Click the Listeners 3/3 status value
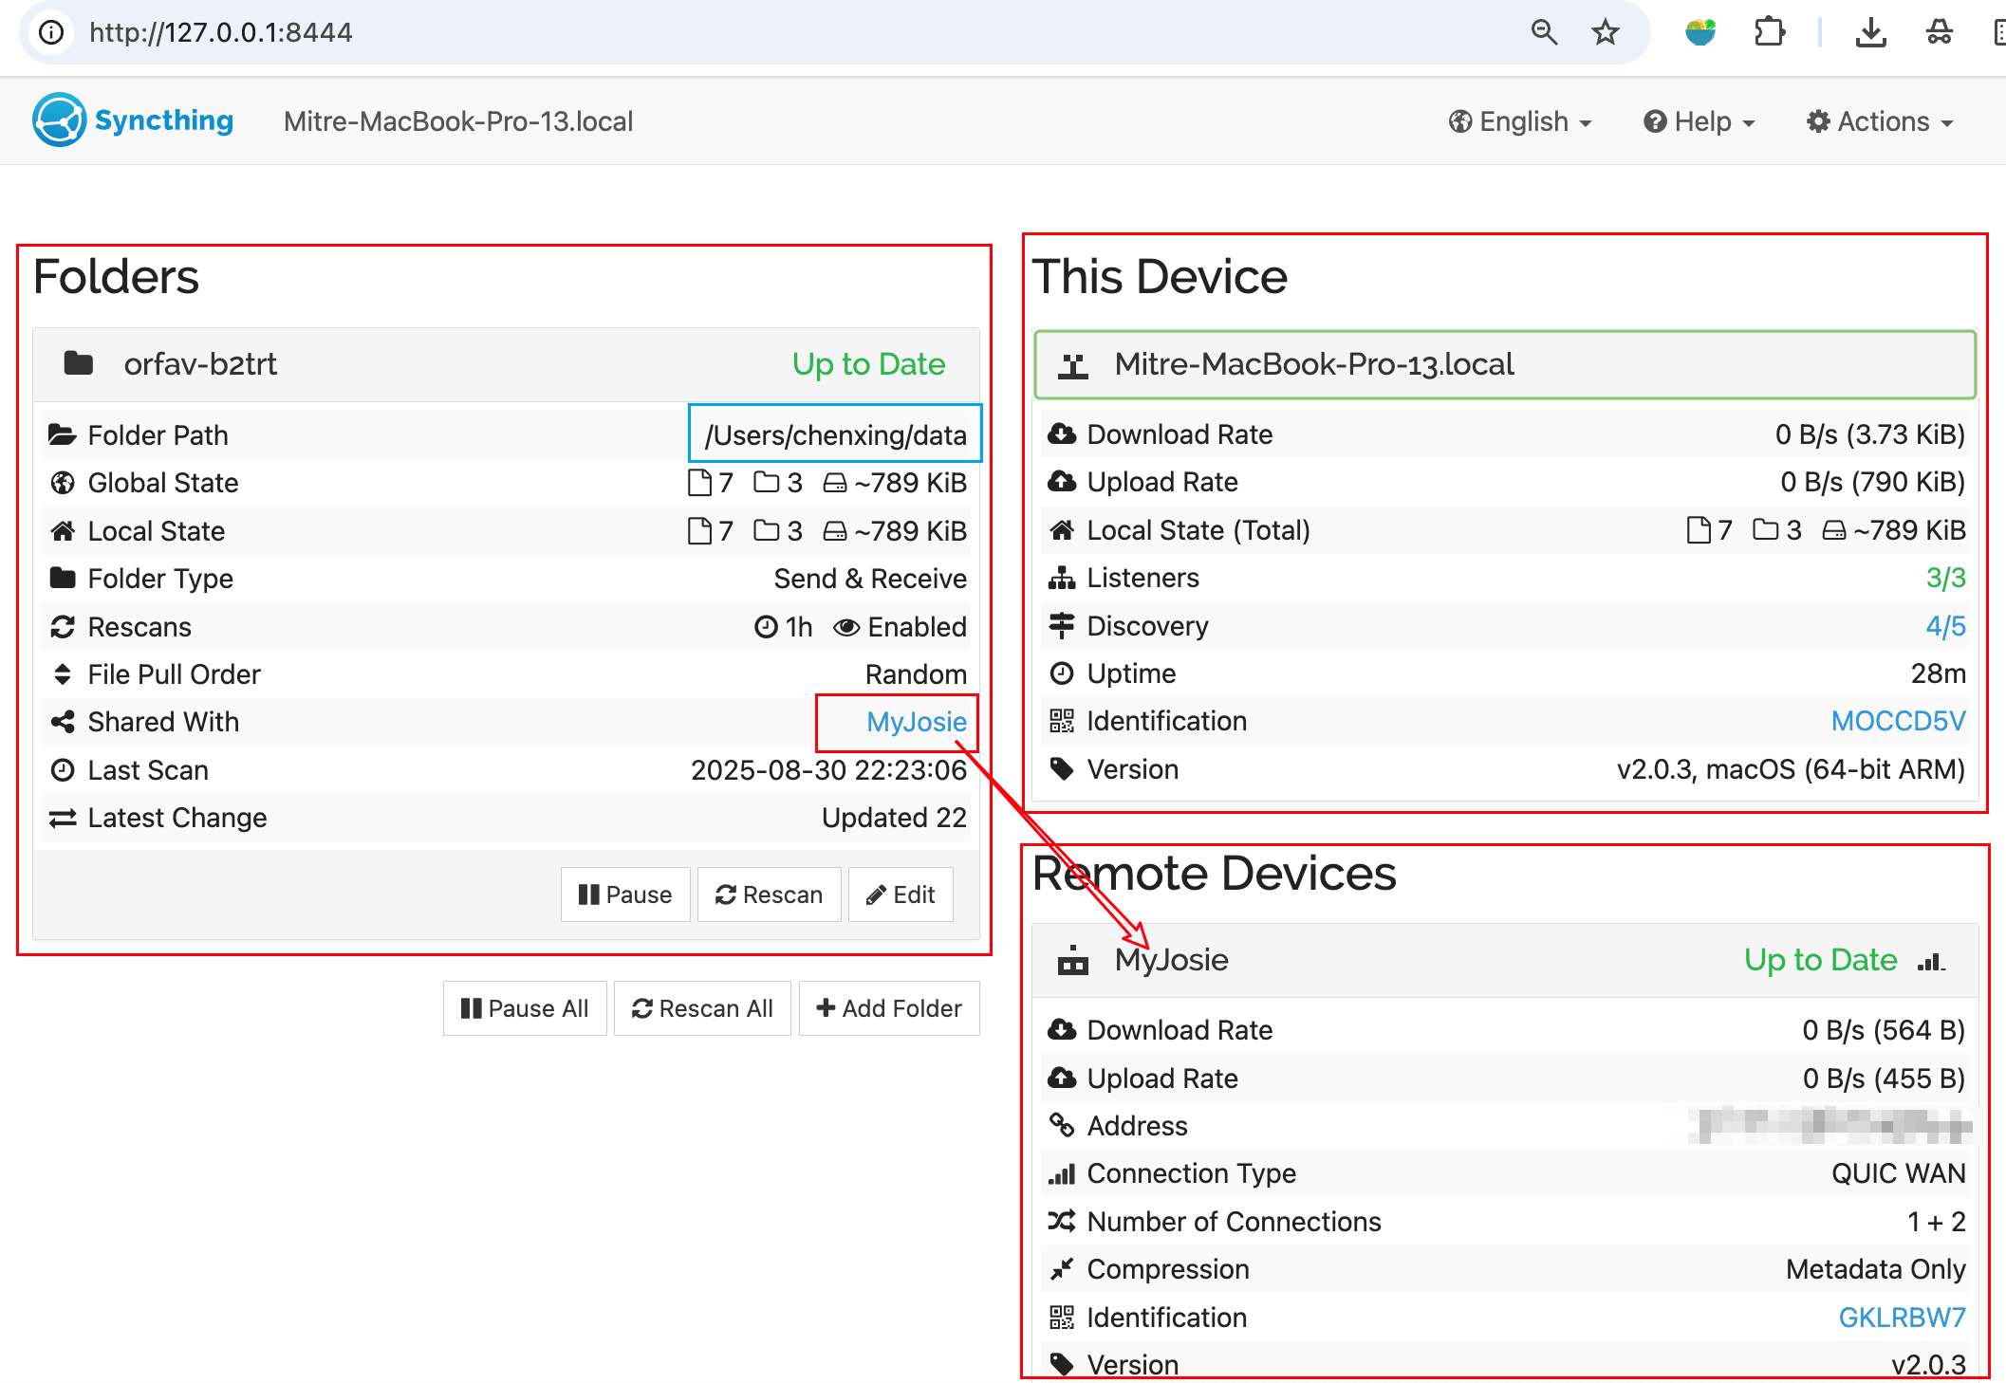 (x=1945, y=578)
